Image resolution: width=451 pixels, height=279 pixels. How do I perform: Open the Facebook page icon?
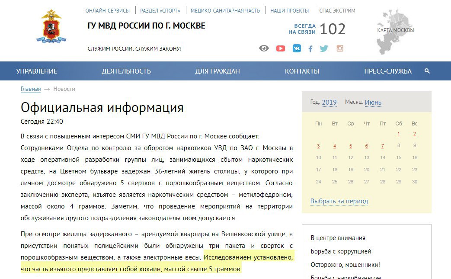pyautogui.click(x=310, y=48)
